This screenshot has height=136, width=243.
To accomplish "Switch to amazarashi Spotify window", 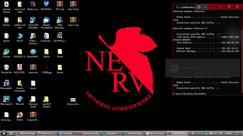I will click(112, 133).
